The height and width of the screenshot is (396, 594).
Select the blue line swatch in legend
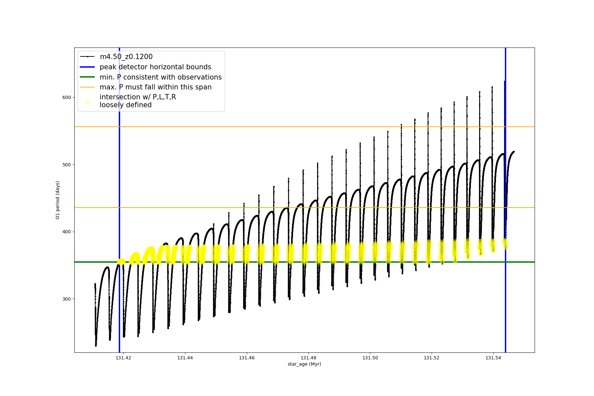pos(87,67)
